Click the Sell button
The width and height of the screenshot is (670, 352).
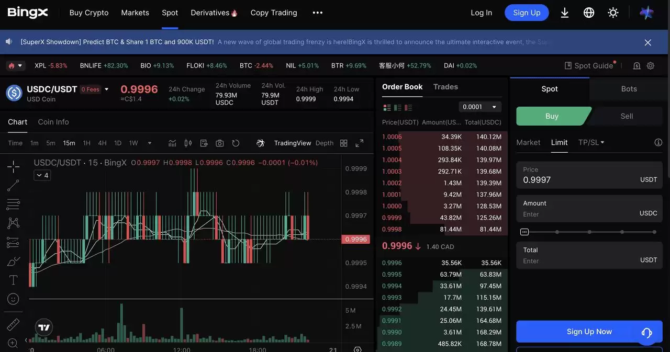[x=626, y=116]
